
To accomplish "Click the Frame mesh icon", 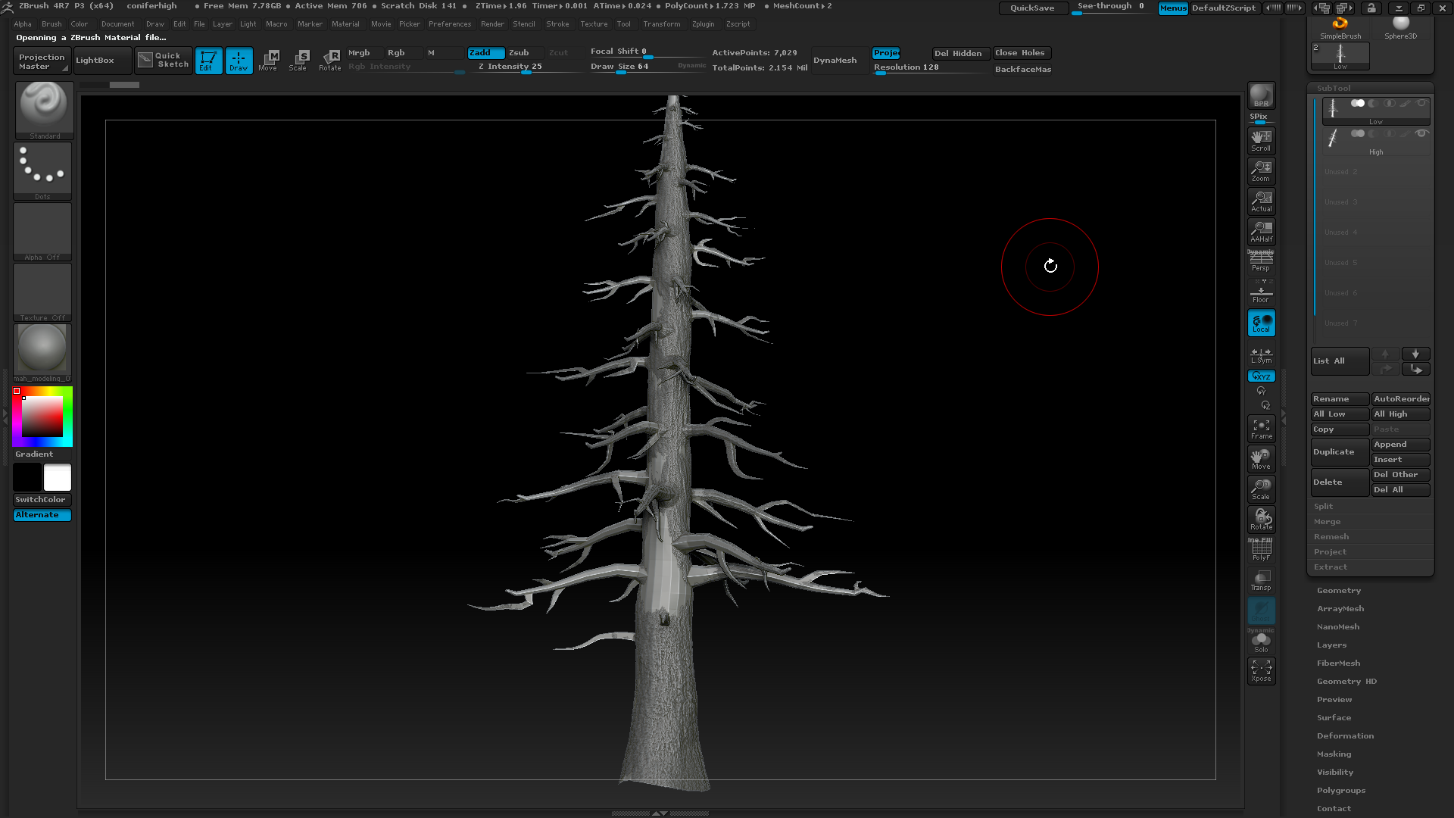I will coord(1261,429).
